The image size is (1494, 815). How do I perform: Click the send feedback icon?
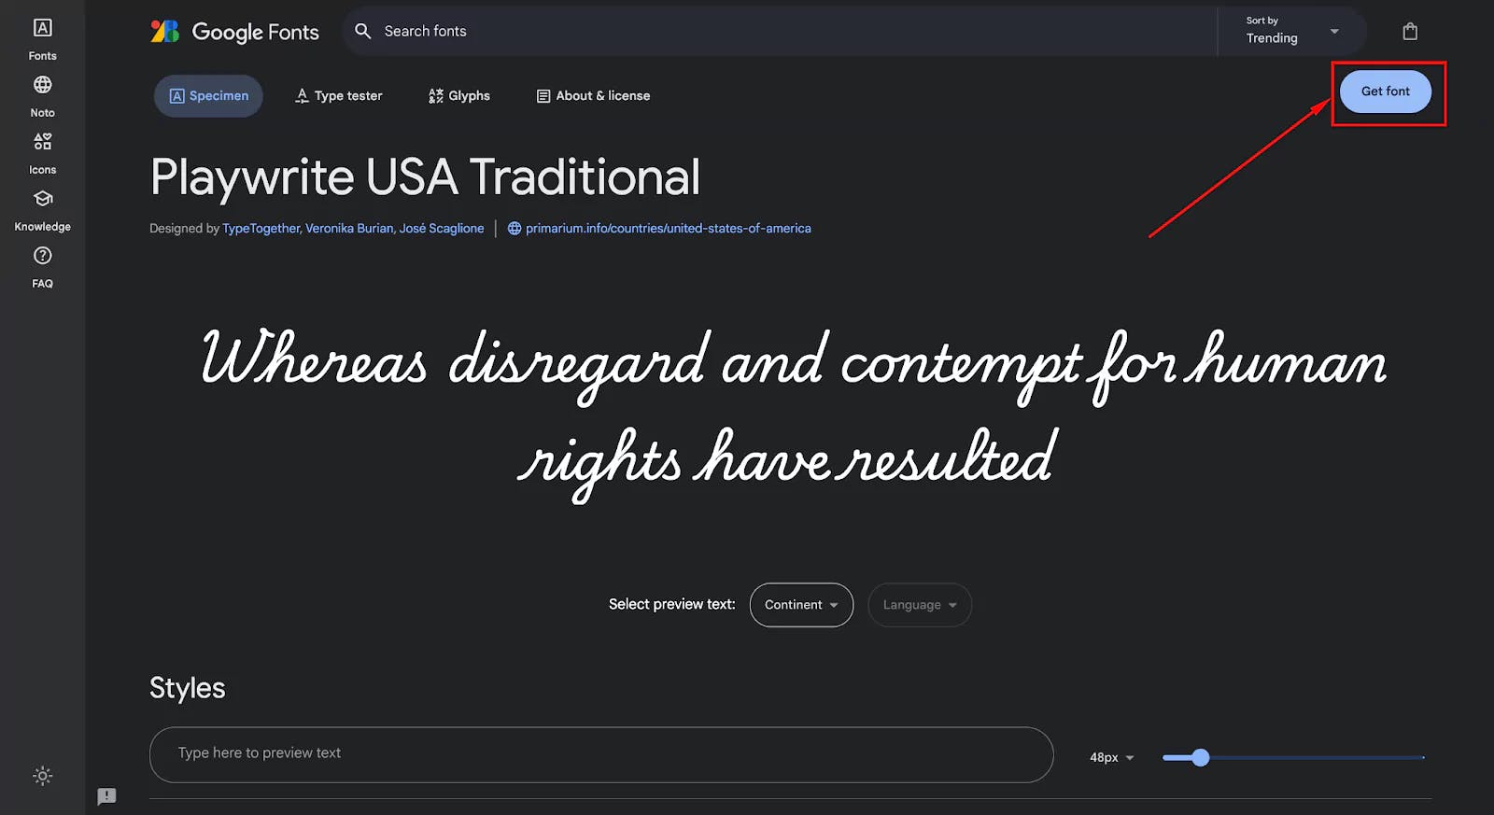pos(106,796)
